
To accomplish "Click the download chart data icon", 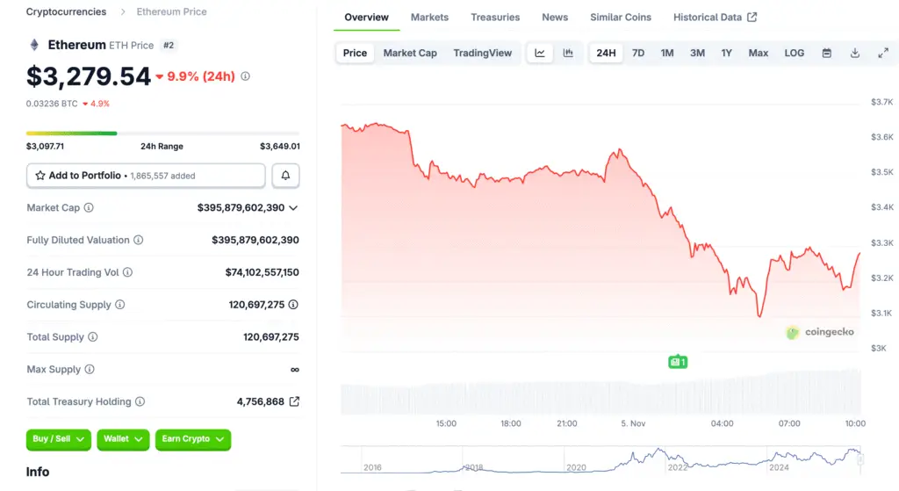I will [x=854, y=53].
